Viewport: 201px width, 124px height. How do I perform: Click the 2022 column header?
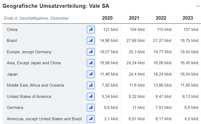[161, 18]
